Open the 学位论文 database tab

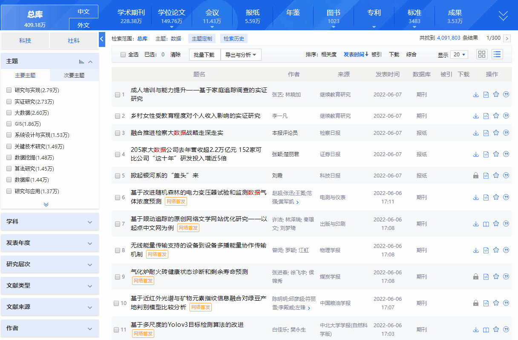click(x=172, y=16)
